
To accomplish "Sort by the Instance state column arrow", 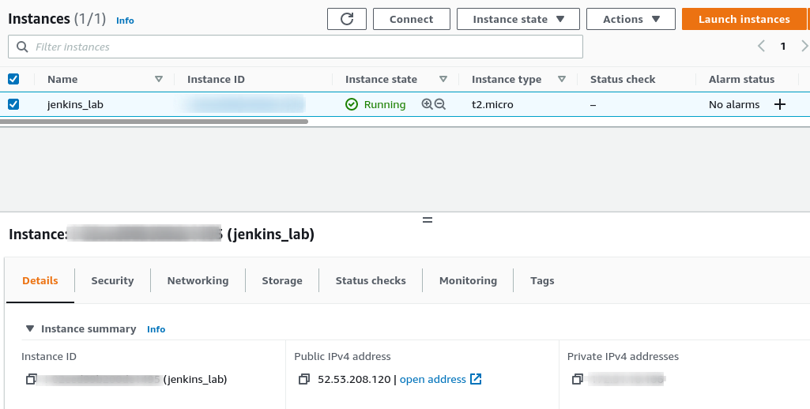I will tap(443, 79).
